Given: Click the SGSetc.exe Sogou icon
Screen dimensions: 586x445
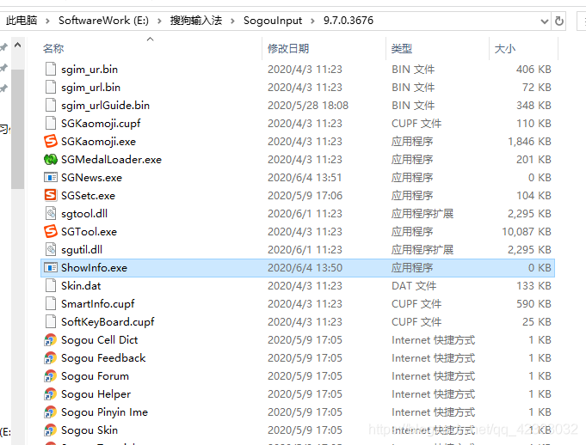Looking at the screenshot, I should pos(51,195).
